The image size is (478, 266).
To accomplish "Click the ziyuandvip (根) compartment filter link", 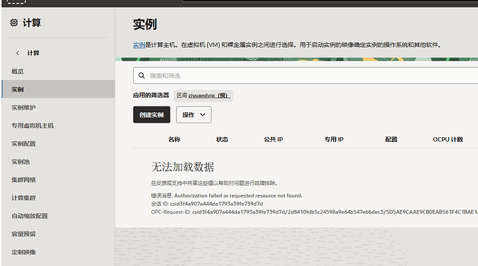I will click(209, 96).
